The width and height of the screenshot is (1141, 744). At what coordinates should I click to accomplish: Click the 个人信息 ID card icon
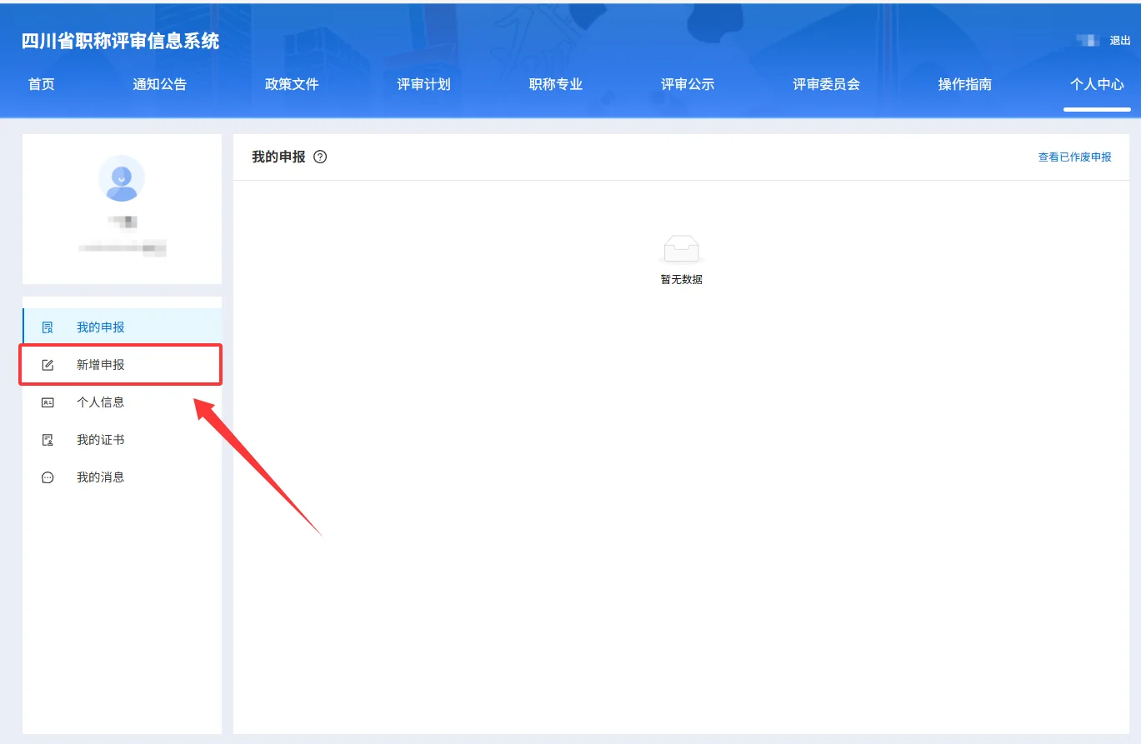pyautogui.click(x=47, y=402)
